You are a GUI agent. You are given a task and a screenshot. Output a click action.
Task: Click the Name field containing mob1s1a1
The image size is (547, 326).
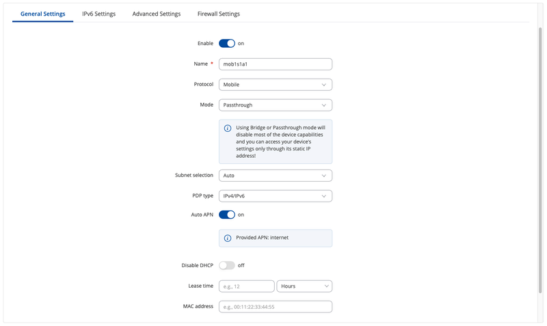[275, 64]
